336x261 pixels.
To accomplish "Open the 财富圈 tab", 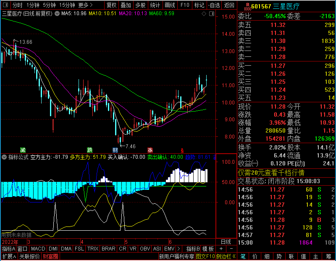I will pyautogui.click(x=50, y=256).
